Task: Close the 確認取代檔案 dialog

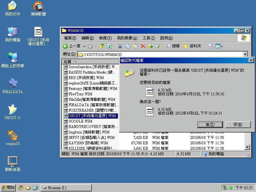Action: [251, 60]
